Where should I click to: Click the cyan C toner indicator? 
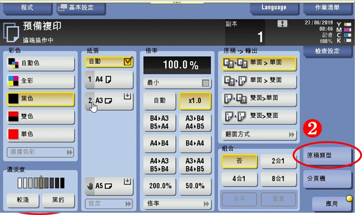[x=348, y=35]
